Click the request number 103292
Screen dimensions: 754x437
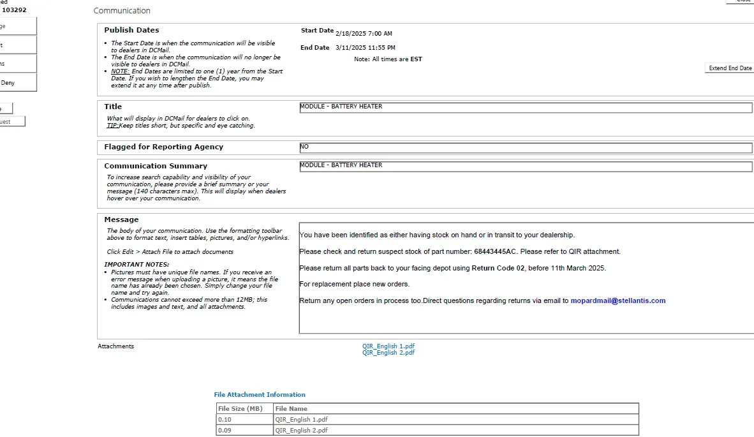(15, 10)
